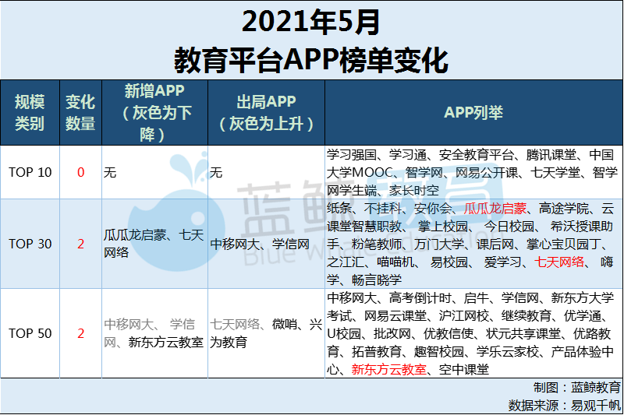Click red "新东方云教室" in the APP列举 column
624x415 pixels.
click(x=388, y=370)
